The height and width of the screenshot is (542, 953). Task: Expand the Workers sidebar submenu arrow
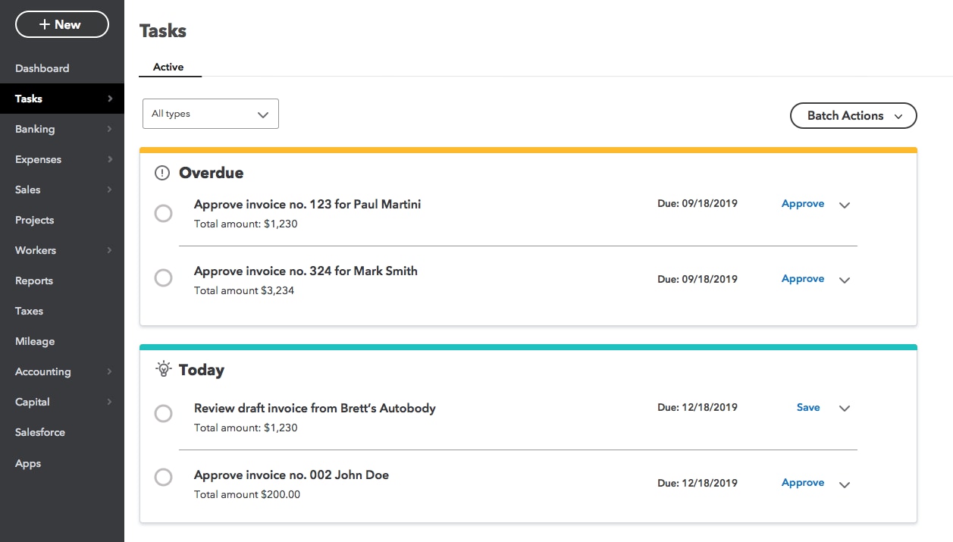110,250
